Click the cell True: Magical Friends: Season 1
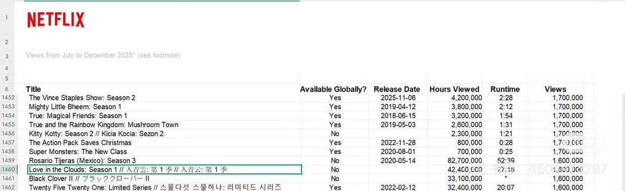The image size is (625, 191). click(x=78, y=116)
